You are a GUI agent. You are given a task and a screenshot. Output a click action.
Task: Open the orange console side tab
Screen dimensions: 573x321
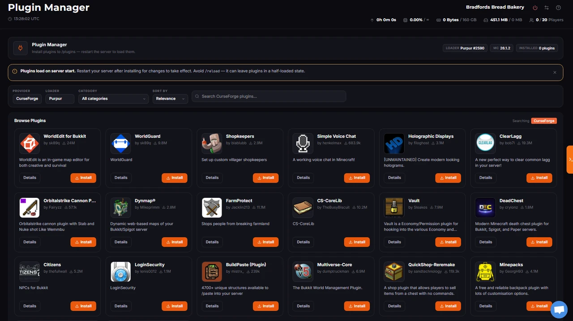tap(570, 159)
